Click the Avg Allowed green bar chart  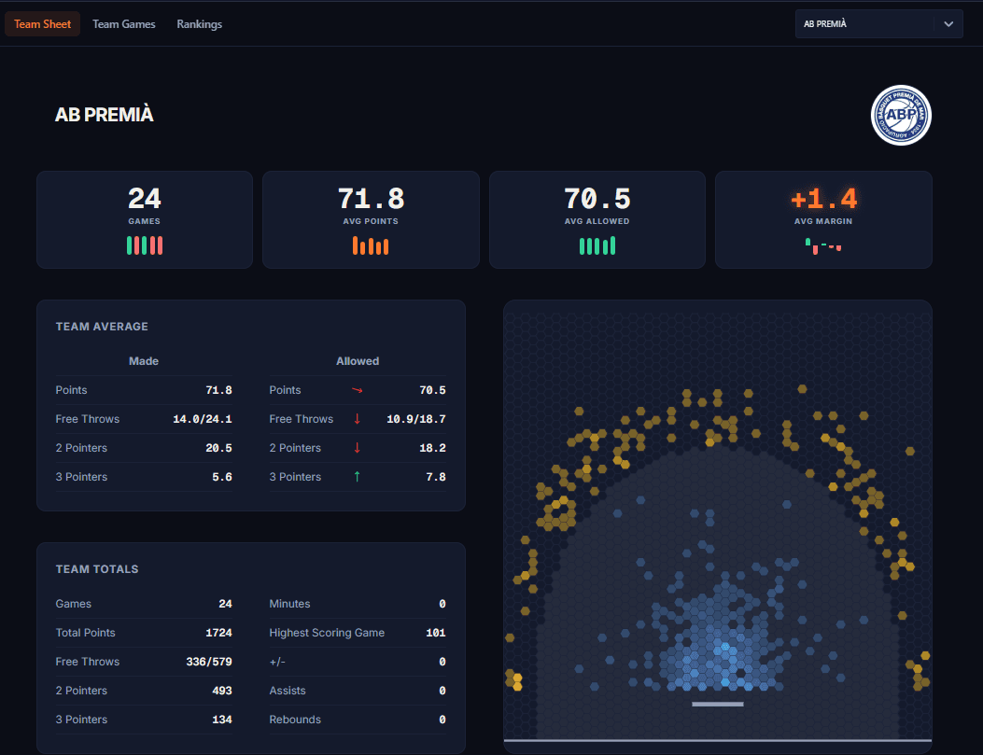(597, 245)
